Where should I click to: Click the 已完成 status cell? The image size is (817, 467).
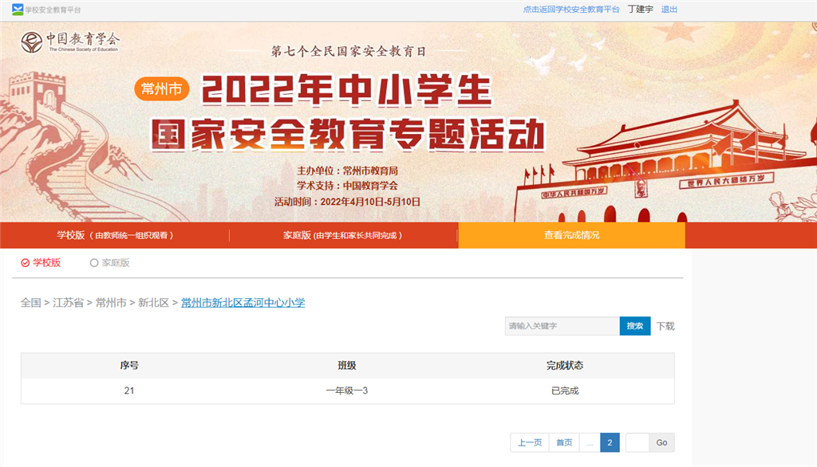[x=565, y=390]
